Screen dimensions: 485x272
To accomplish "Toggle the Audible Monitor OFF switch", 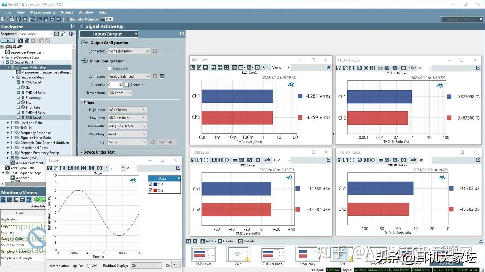I will coord(107,19).
